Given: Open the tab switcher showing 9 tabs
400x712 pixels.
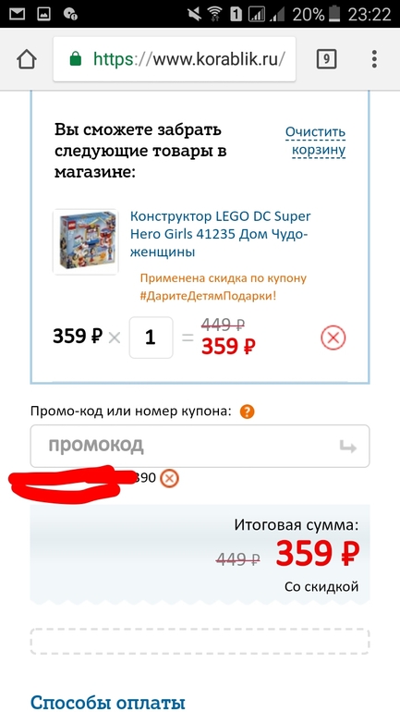Looking at the screenshot, I should [326, 59].
